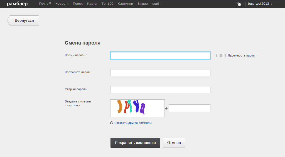Click the Сохранить изменения button
This screenshot has height=157, width=285.
click(135, 143)
